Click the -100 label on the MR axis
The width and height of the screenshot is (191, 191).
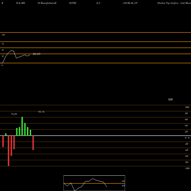[x=187, y=168]
